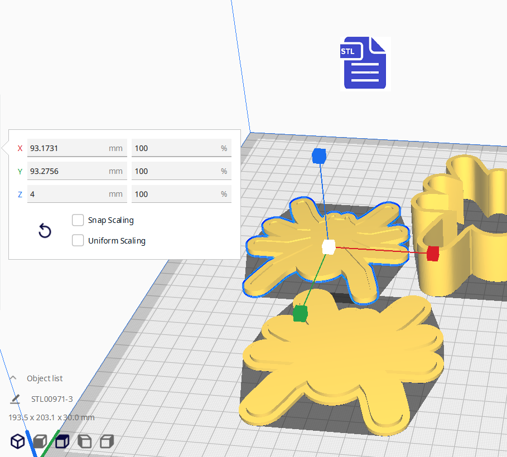Click the STL file icon
This screenshot has height=457, width=507.
tap(365, 63)
